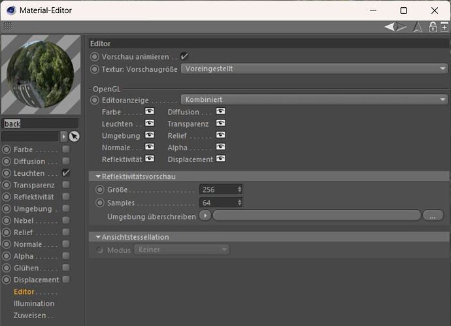The width and height of the screenshot is (451, 326).
Task: Click the new attribute manager plus icon
Action: tap(444, 27)
